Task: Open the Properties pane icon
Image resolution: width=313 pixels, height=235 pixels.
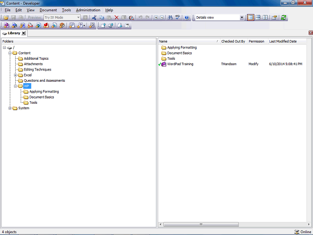Action: (x=274, y=18)
